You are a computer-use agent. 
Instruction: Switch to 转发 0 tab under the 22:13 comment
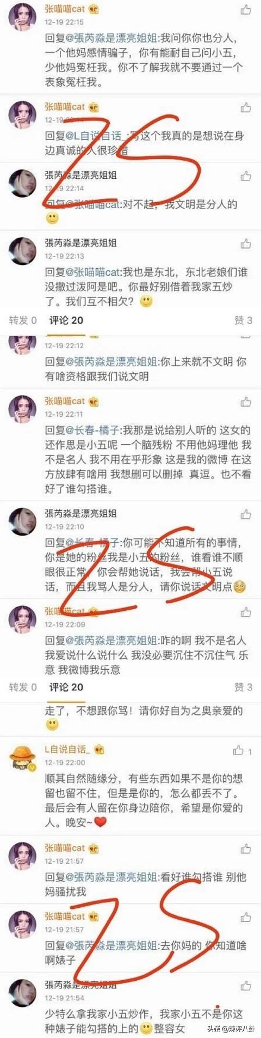tap(23, 320)
